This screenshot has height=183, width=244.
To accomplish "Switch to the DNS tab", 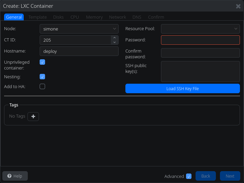I will 137,17.
